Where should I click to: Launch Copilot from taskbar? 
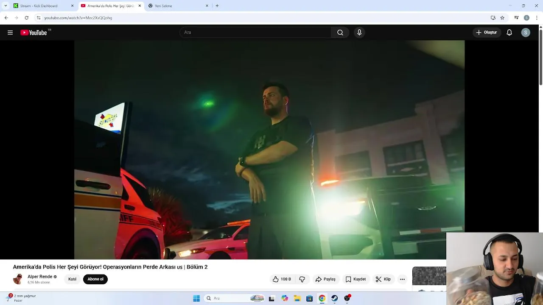[x=285, y=298]
